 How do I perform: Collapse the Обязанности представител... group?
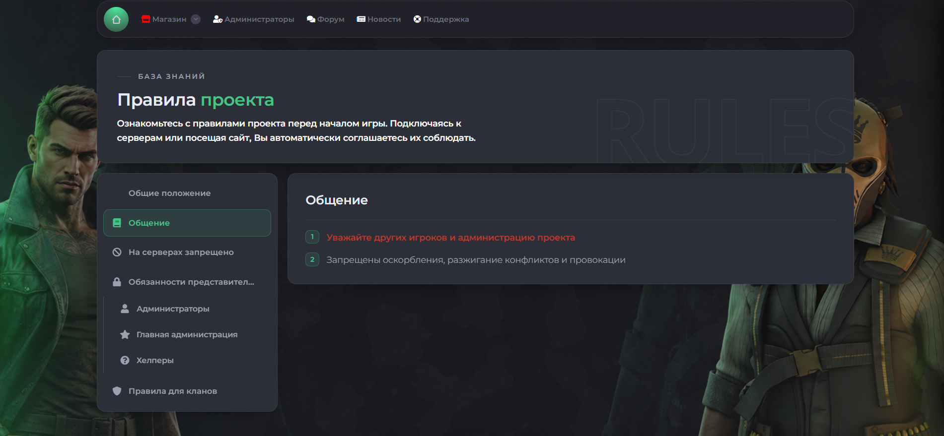(187, 282)
